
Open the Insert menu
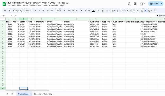point(25,6)
